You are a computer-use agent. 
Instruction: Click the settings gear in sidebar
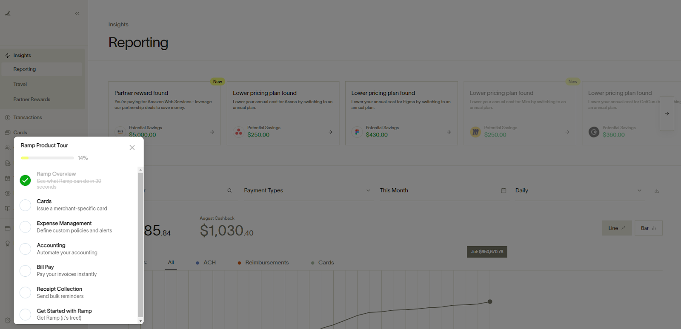[7, 320]
